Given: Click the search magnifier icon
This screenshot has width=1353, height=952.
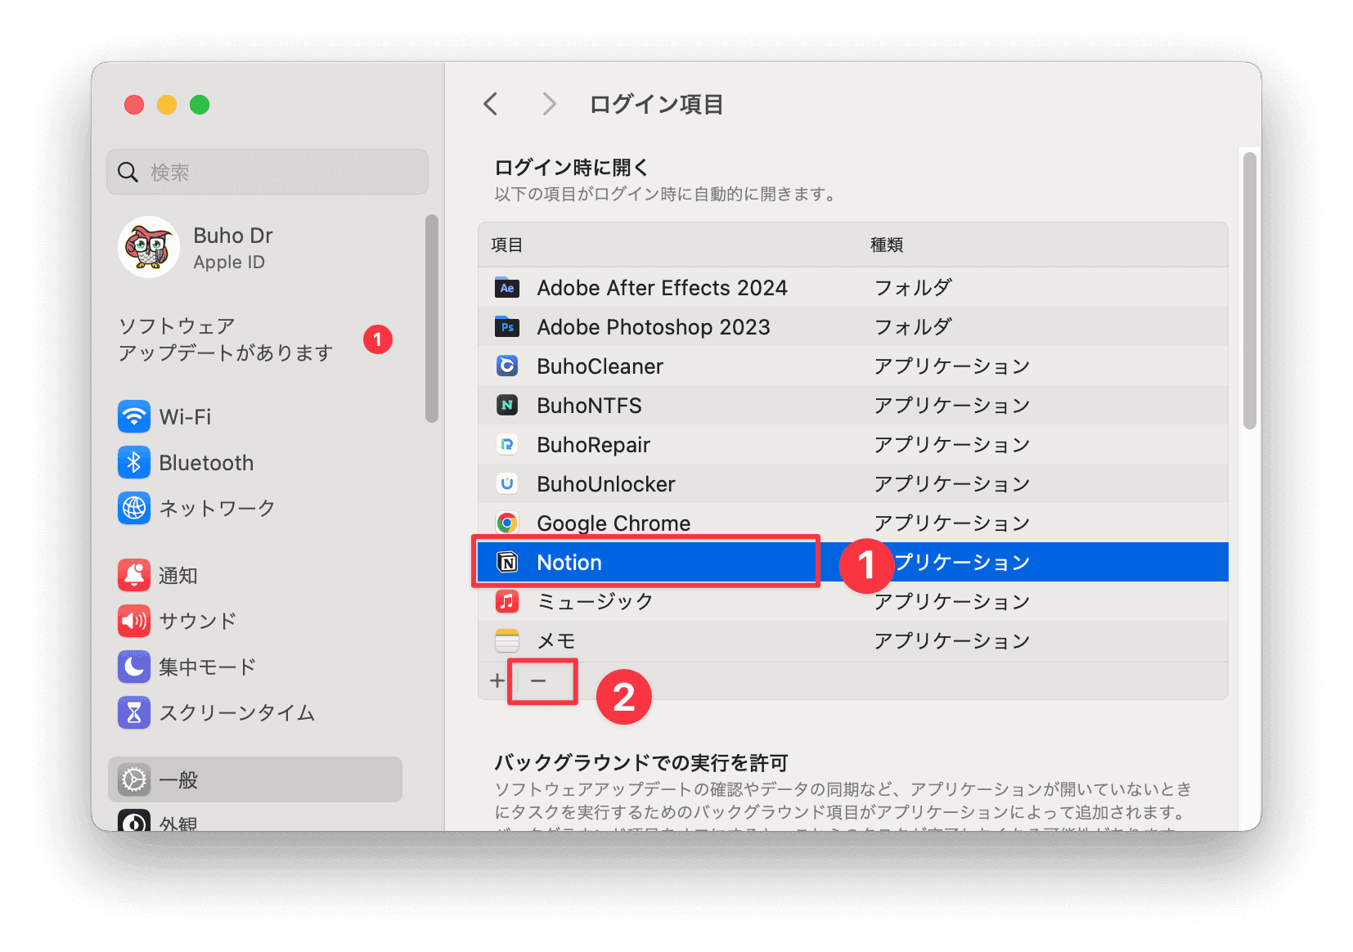Looking at the screenshot, I should point(128,172).
